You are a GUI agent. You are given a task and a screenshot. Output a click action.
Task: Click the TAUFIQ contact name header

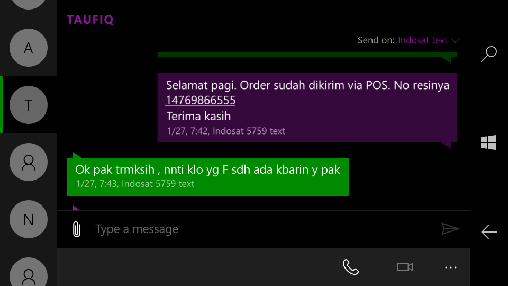tap(90, 20)
